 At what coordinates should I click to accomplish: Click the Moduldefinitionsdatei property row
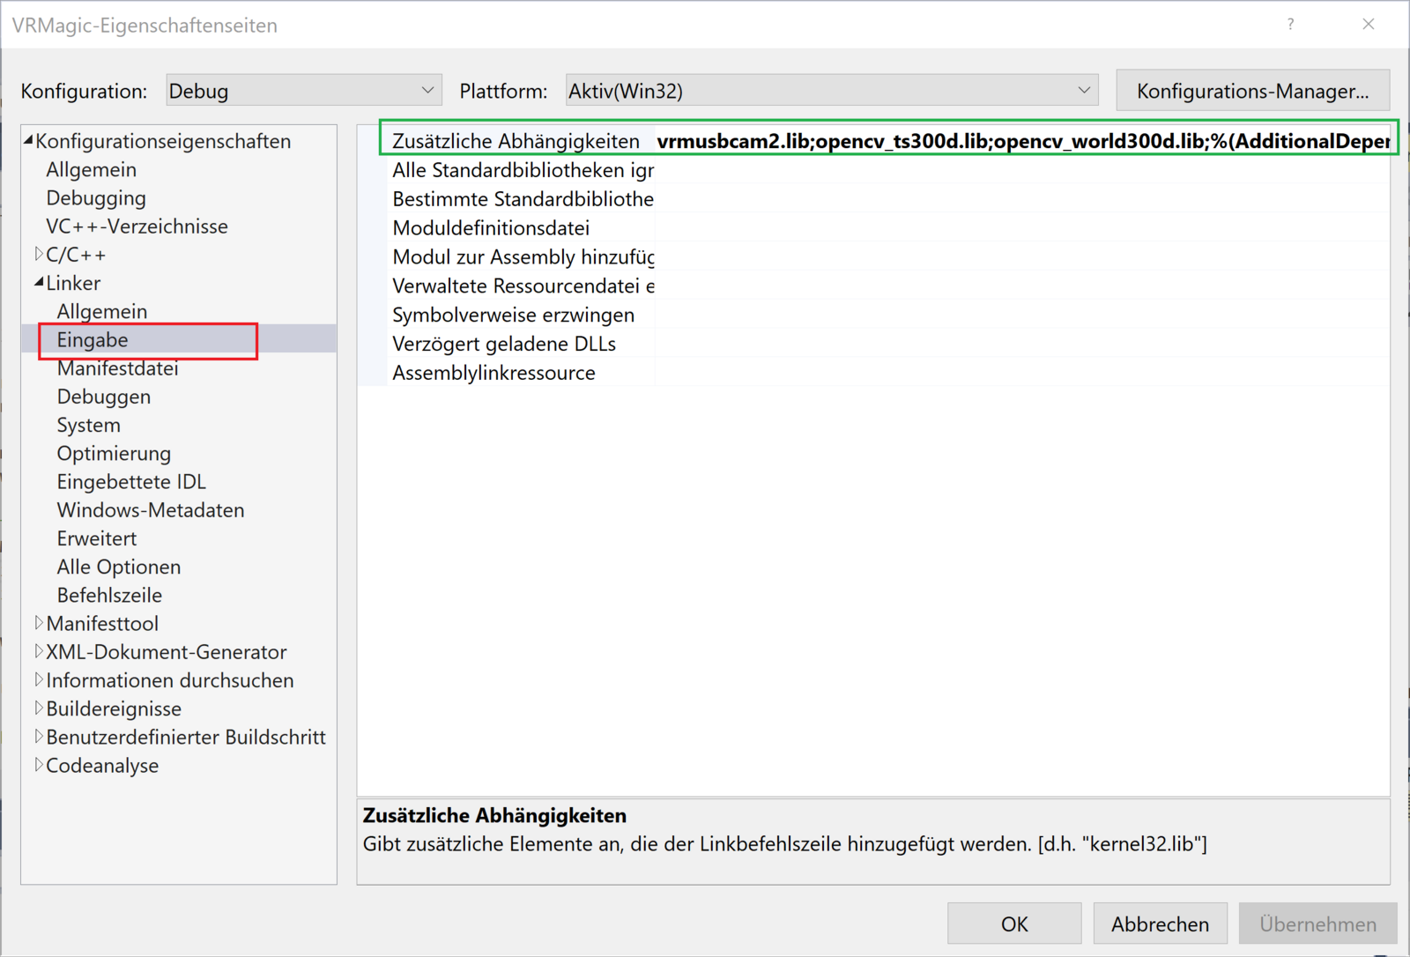(491, 228)
